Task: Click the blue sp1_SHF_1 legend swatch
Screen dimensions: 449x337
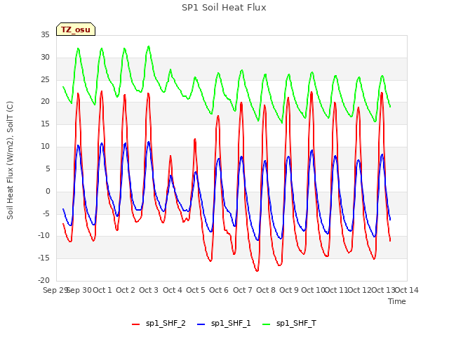Action: click(x=201, y=324)
